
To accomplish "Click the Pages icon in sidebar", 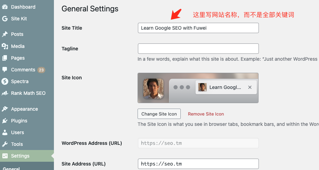I will tap(5, 58).
